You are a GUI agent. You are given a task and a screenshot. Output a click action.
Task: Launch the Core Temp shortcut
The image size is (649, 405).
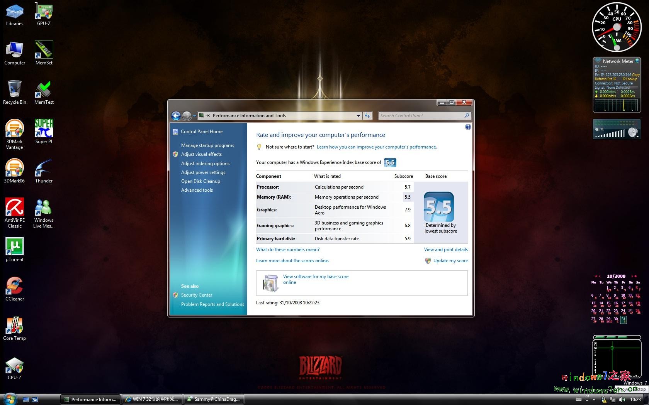(x=15, y=329)
